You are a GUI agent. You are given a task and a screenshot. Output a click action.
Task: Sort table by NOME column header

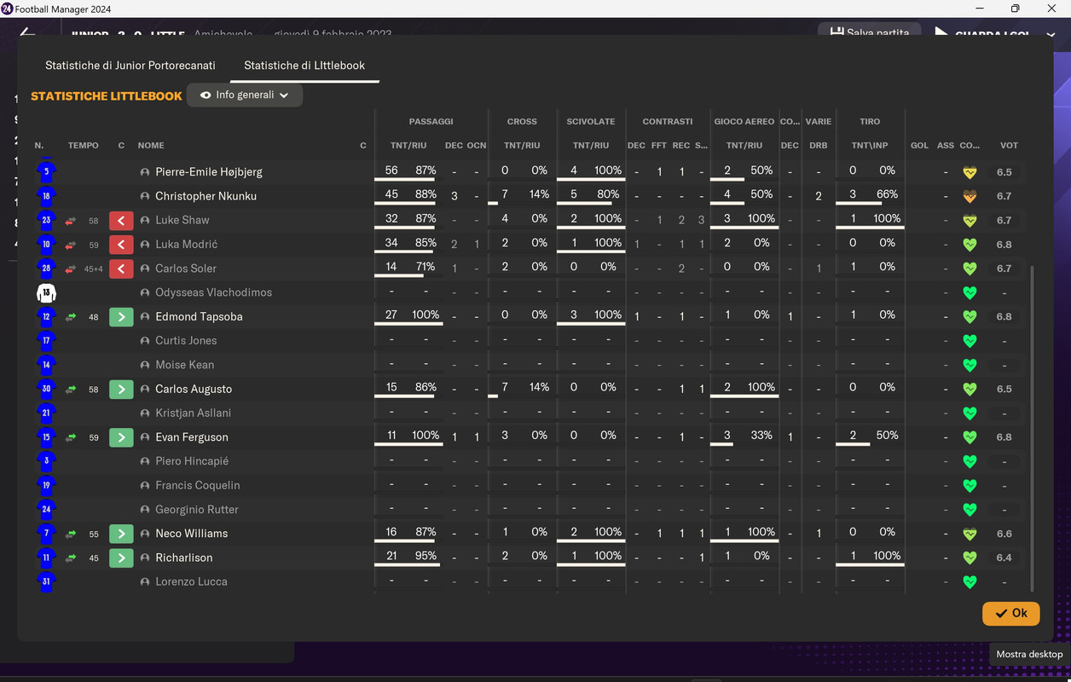pos(151,146)
